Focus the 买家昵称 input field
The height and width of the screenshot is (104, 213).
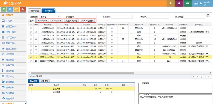pos(122,17)
